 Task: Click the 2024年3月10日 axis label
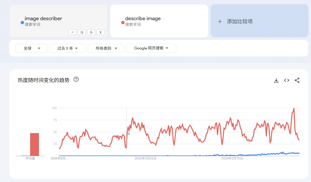tap(232, 158)
